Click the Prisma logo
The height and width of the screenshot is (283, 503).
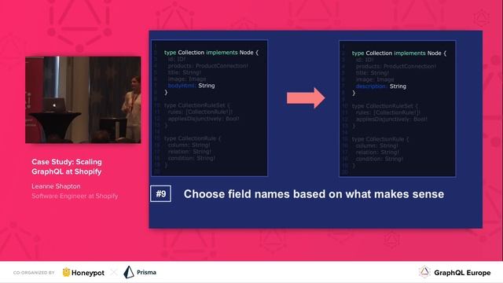point(140,272)
